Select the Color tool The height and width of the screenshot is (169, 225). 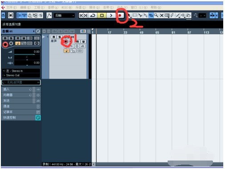[x=189, y=15]
